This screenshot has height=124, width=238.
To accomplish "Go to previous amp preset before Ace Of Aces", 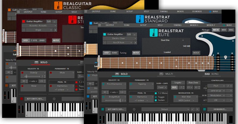I will pos(104,43).
